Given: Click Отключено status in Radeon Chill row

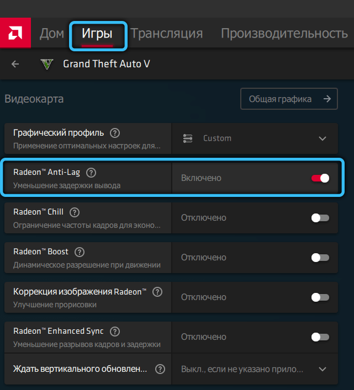Looking at the screenshot, I should [x=204, y=218].
